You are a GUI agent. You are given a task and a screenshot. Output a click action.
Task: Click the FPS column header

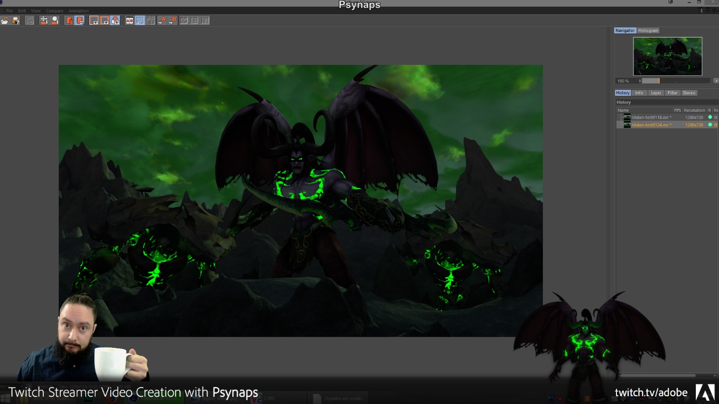click(677, 110)
